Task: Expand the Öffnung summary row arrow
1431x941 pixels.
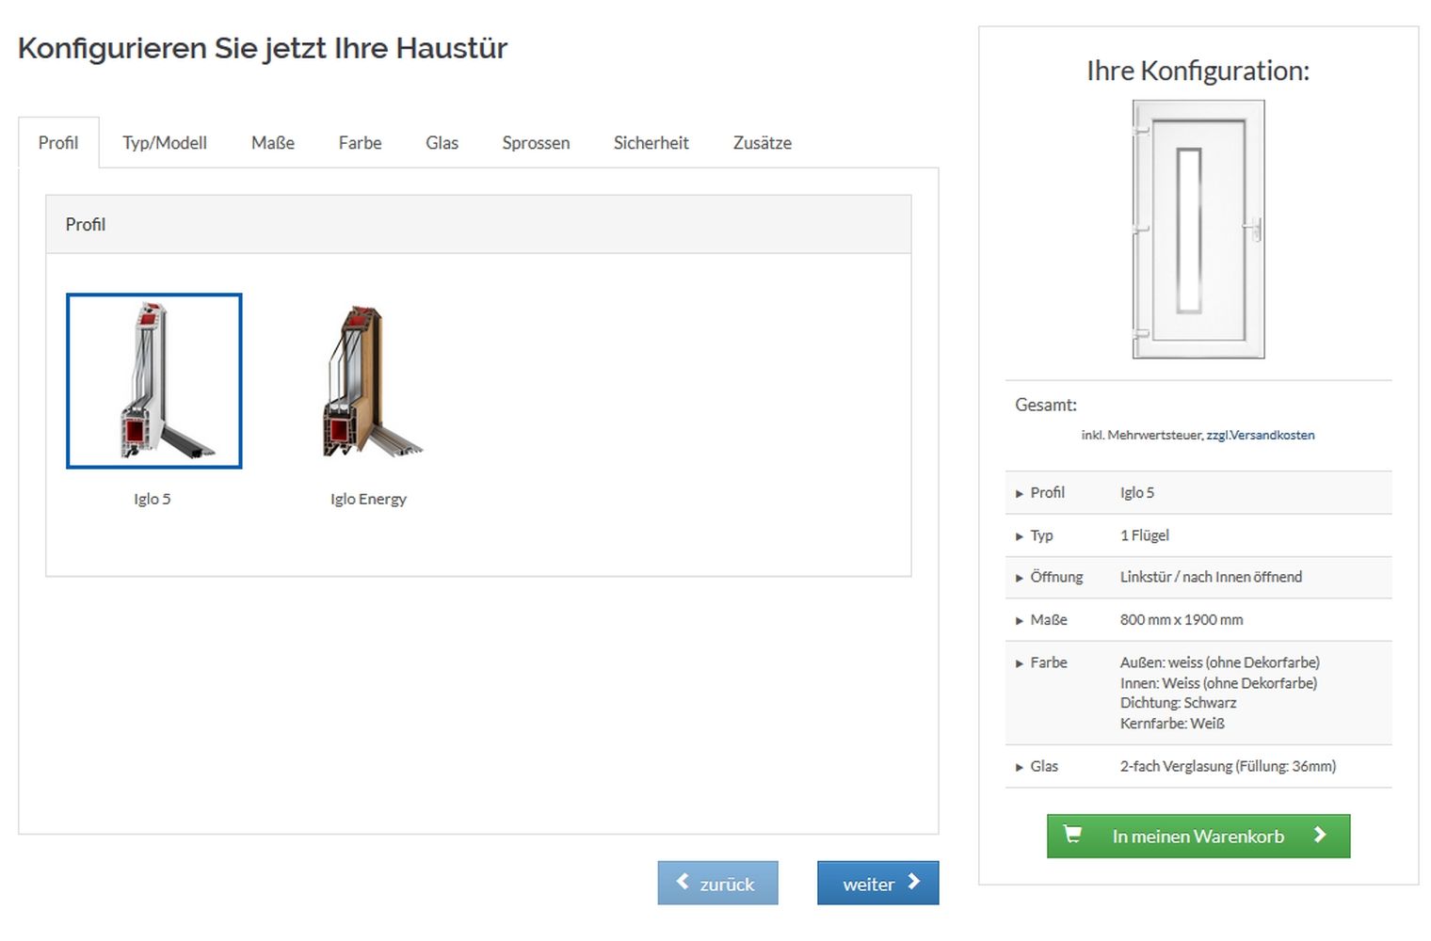Action: (1019, 578)
